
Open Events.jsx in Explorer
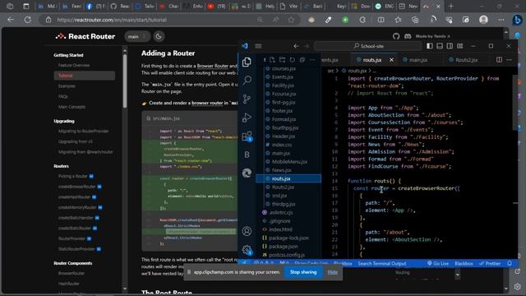point(283,76)
